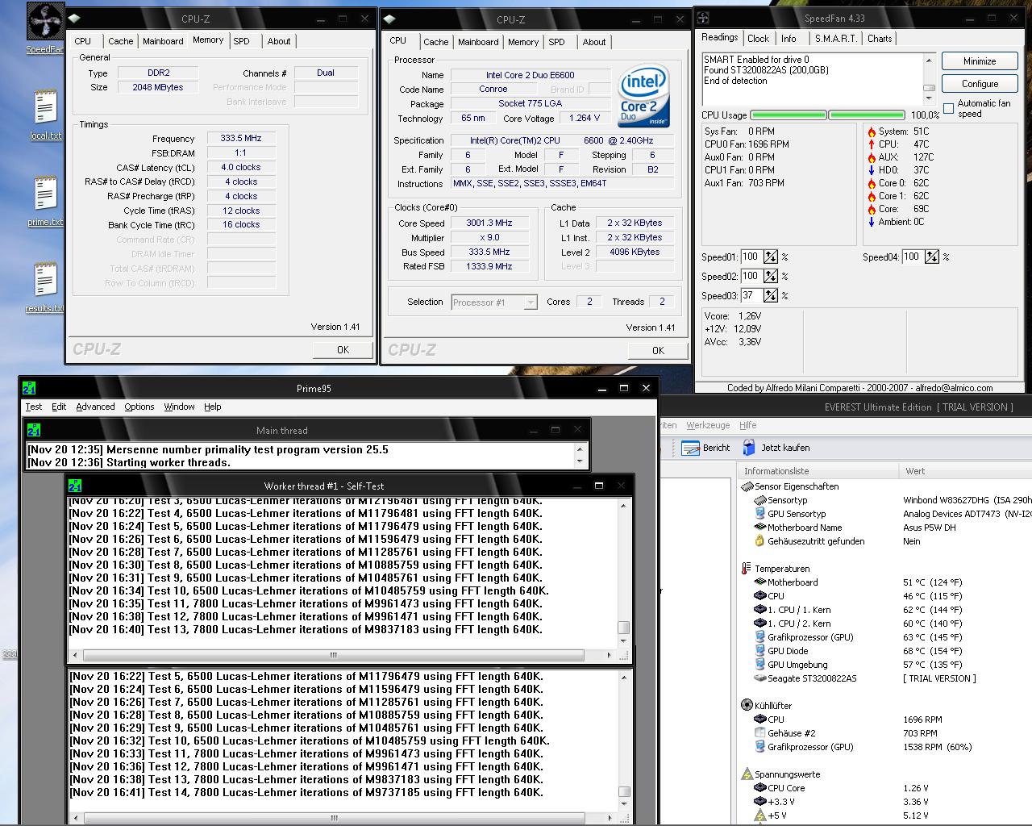Image resolution: width=1032 pixels, height=826 pixels.
Task: Click Main thread log scroll-down arrow
Action: (580, 461)
